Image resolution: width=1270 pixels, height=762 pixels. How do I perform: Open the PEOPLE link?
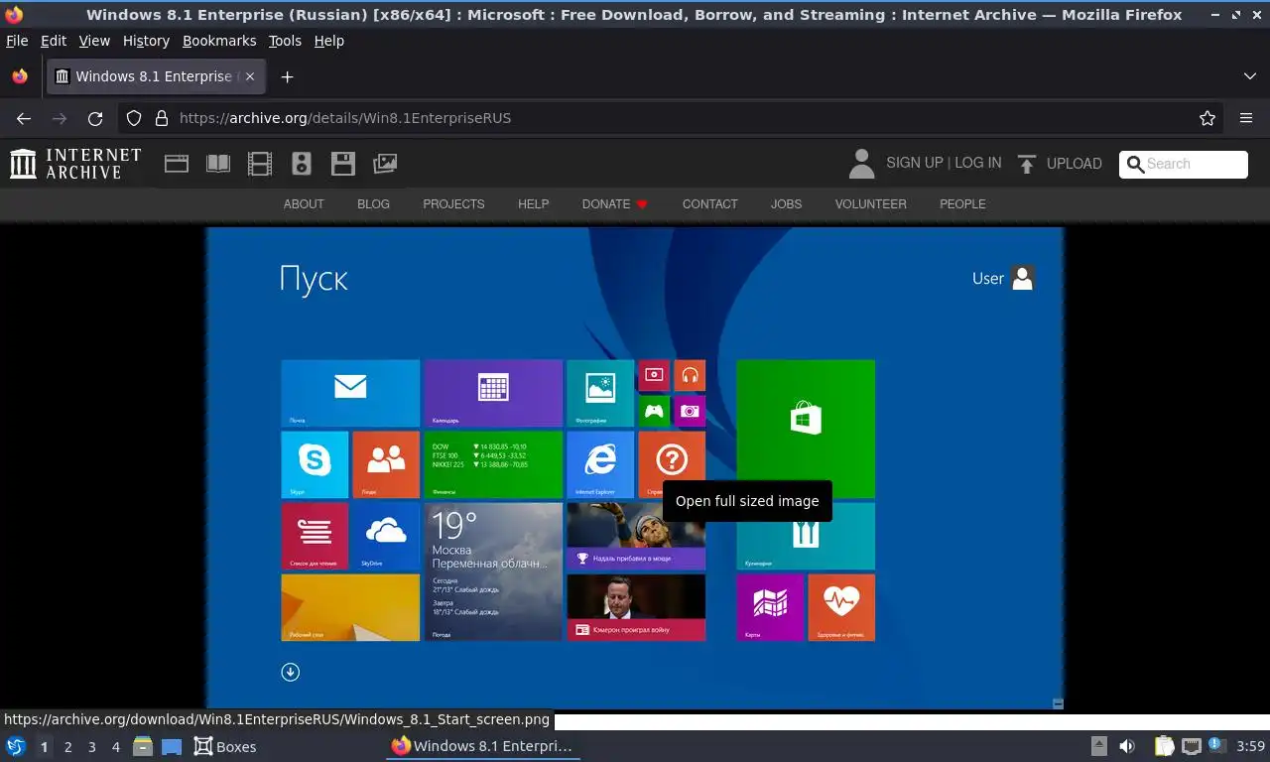click(962, 203)
